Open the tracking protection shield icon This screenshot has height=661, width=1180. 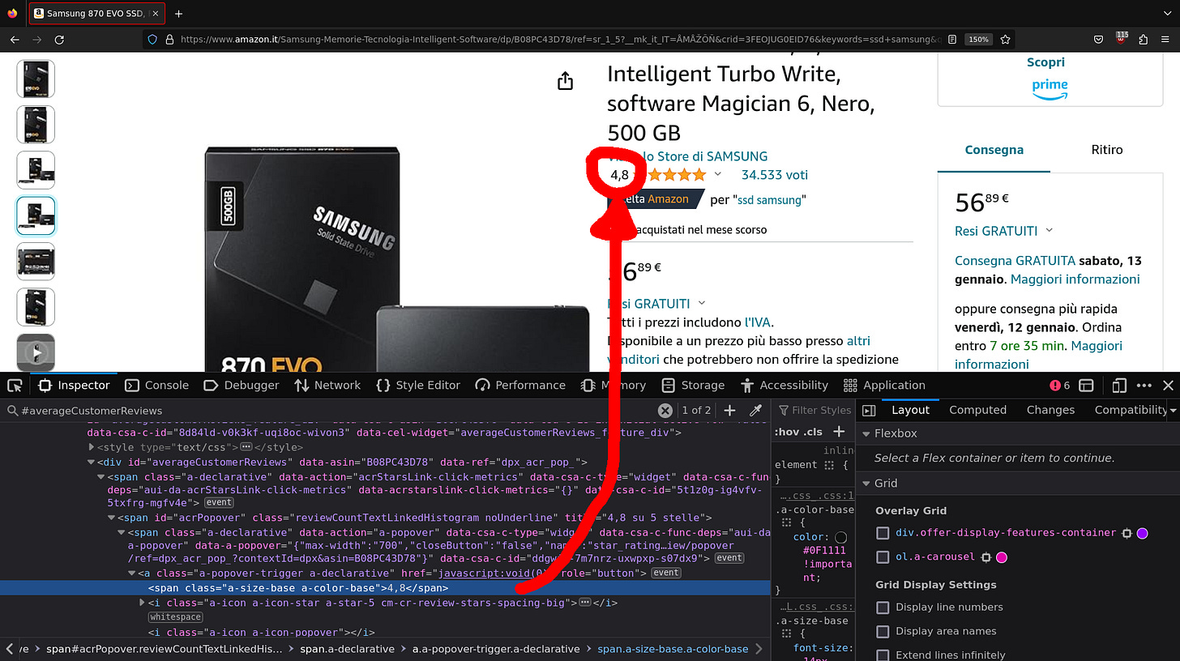153,39
